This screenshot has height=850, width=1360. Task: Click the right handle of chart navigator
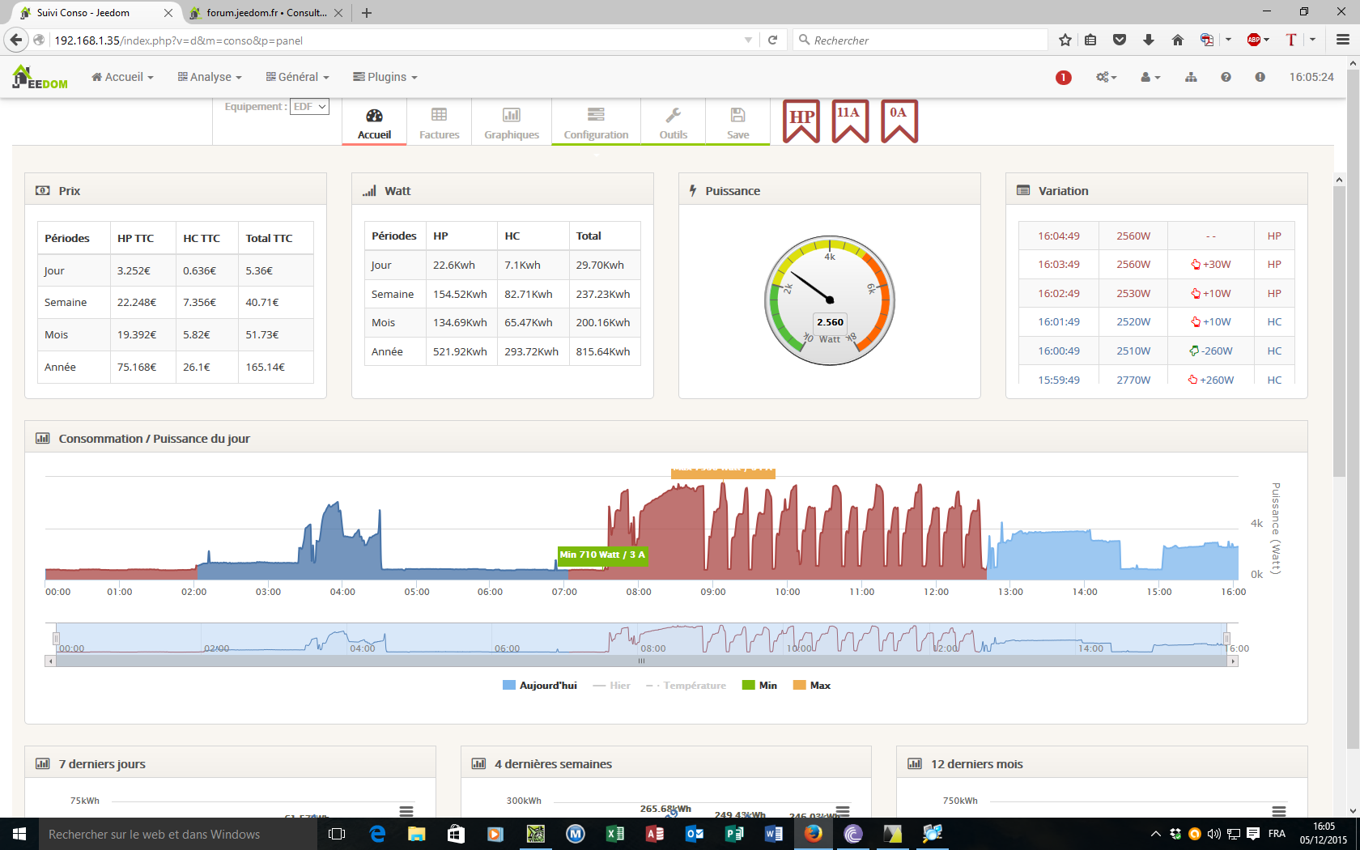[x=1226, y=639]
